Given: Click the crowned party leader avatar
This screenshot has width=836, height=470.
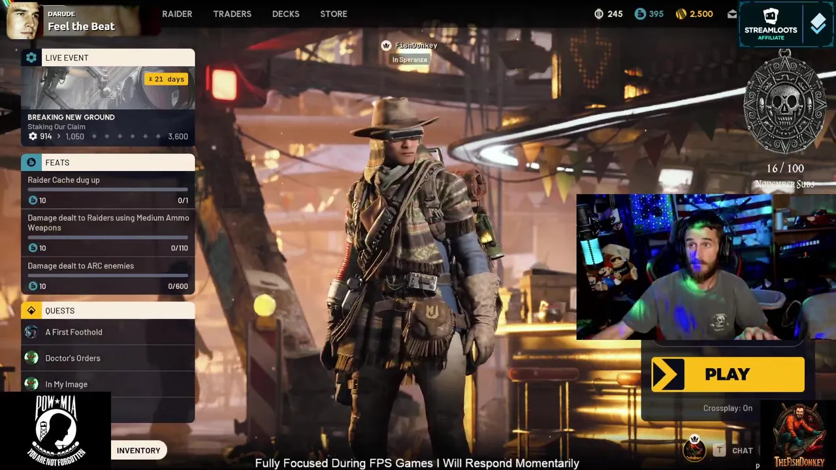Looking at the screenshot, I should (x=694, y=448).
